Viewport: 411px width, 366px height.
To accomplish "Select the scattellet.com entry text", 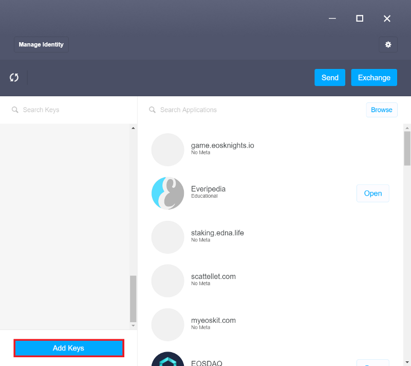I will pyautogui.click(x=213, y=276).
